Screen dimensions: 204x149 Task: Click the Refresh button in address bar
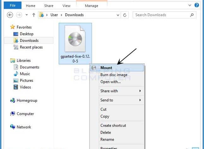coord(125,15)
